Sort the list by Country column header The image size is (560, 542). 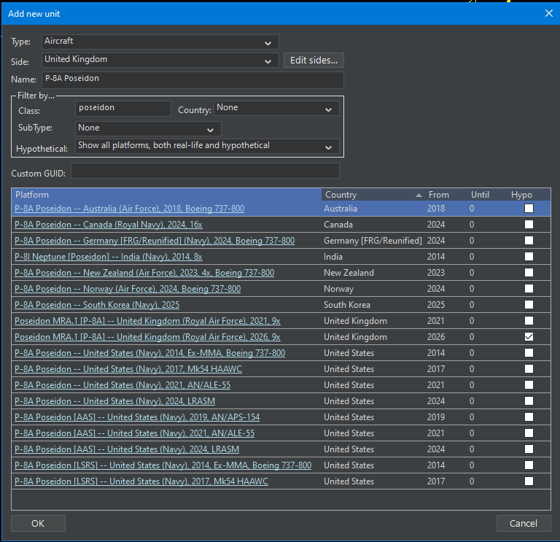click(373, 195)
